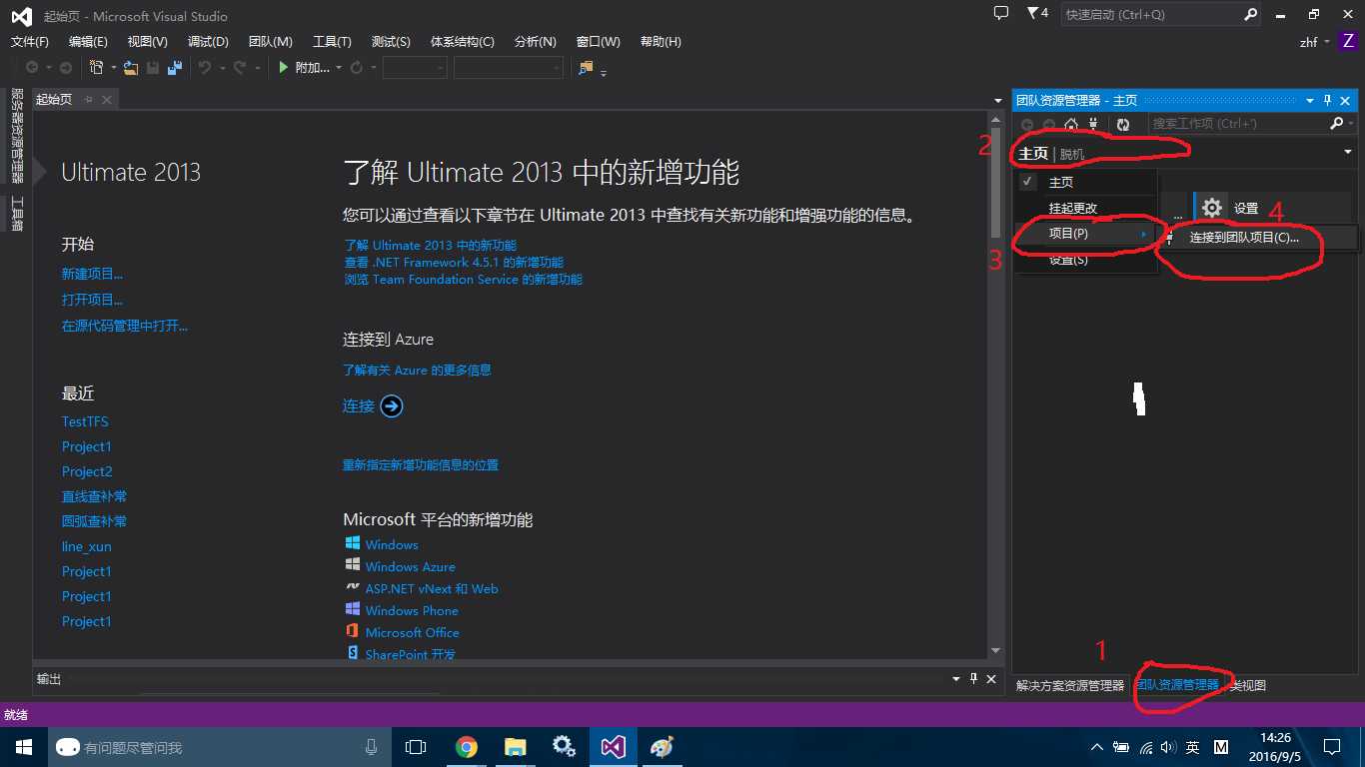Pin the Team Explorer panel
The height and width of the screenshot is (767, 1365).
pos(1327,101)
